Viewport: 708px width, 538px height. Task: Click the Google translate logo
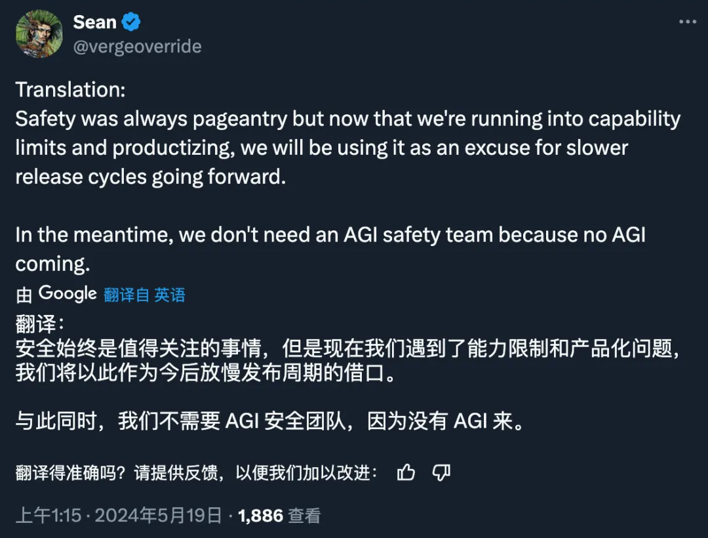[68, 293]
